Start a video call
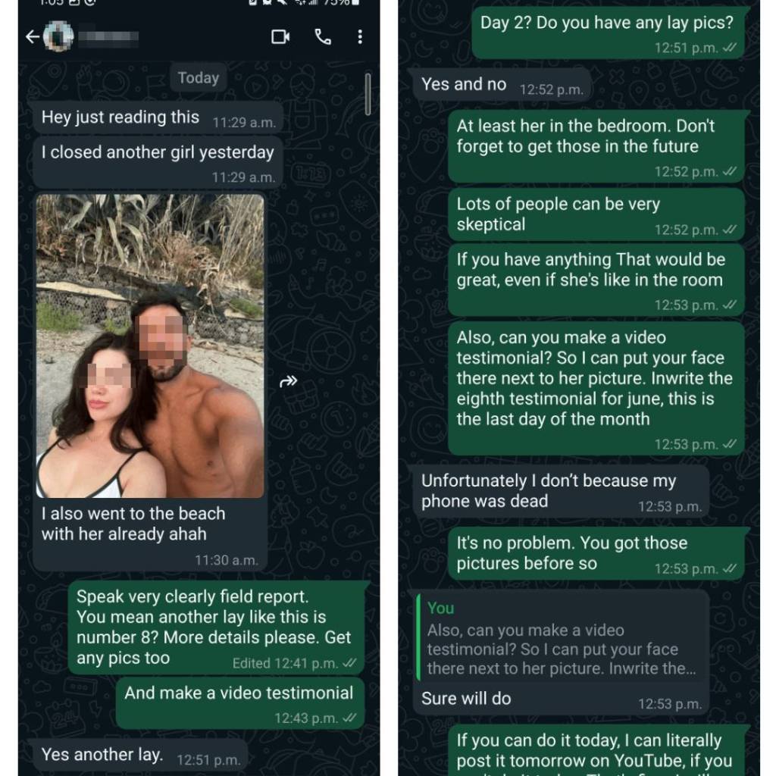The image size is (776, 776). [x=280, y=36]
